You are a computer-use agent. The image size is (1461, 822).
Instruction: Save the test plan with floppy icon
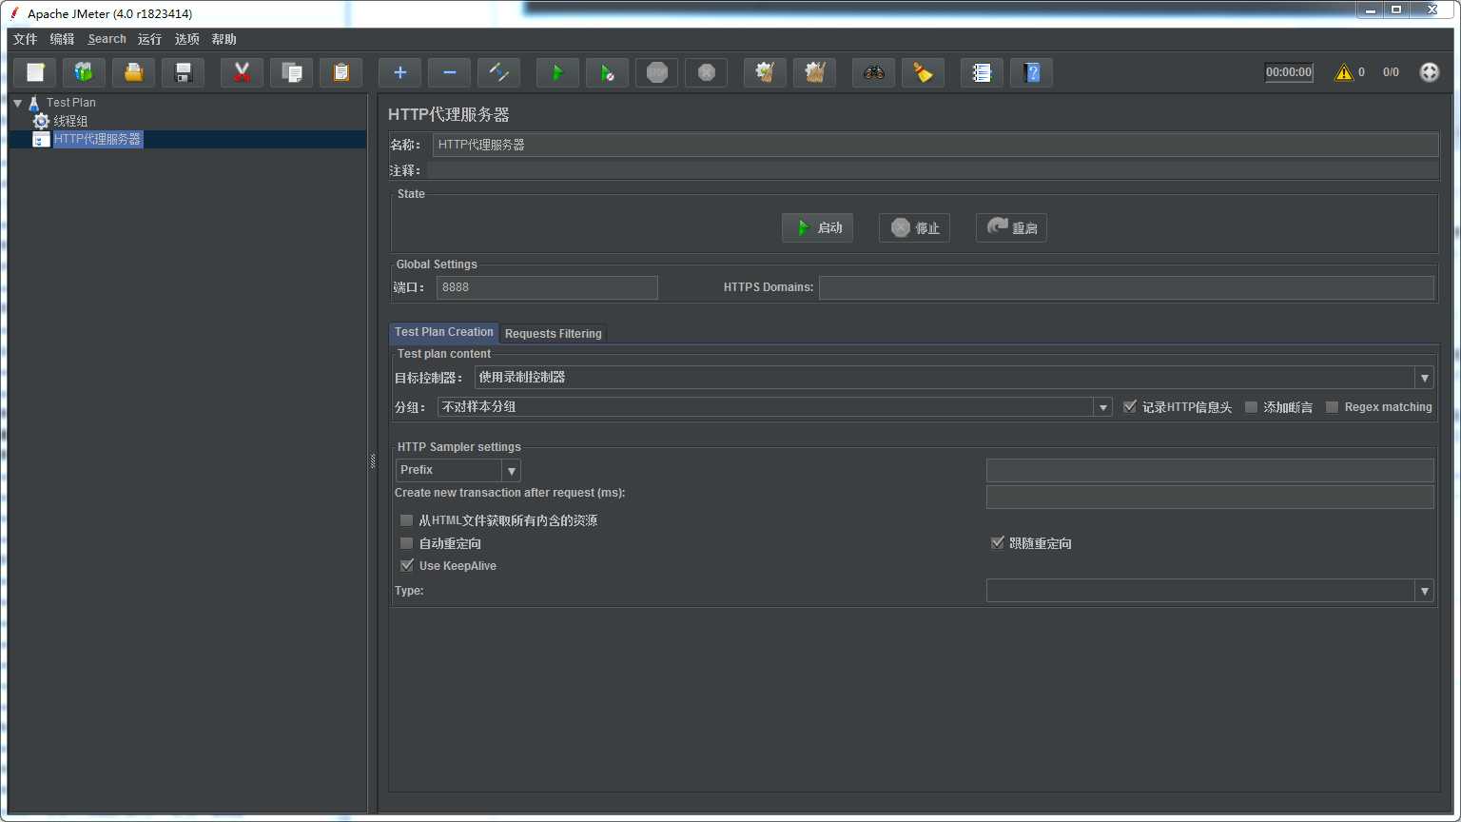(x=184, y=72)
